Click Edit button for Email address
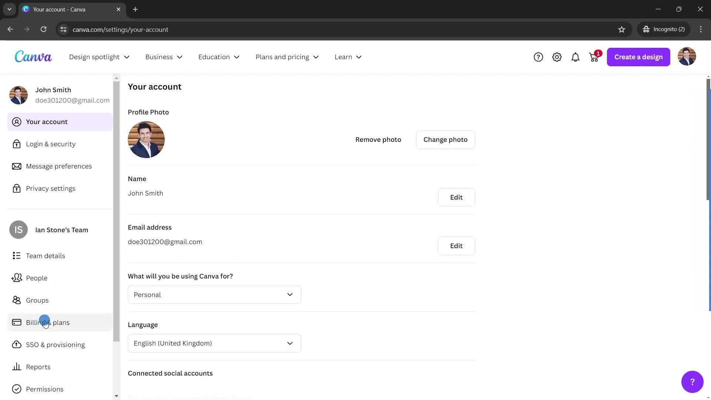Screen dimensions: 711x400 (x=456, y=246)
